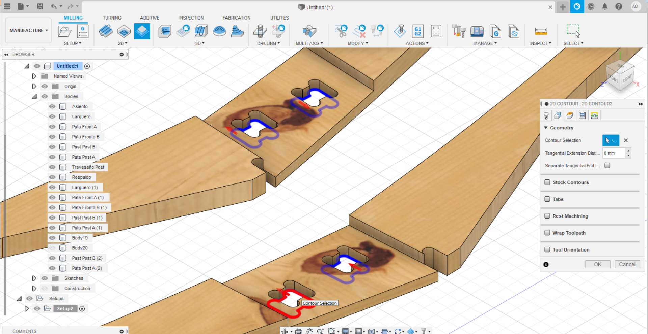Expand the Origin folder

click(x=34, y=86)
